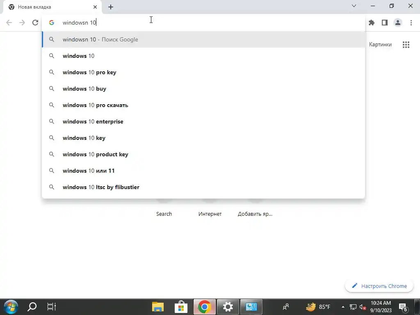
Task: Open the Google apps grid
Action: click(406, 44)
